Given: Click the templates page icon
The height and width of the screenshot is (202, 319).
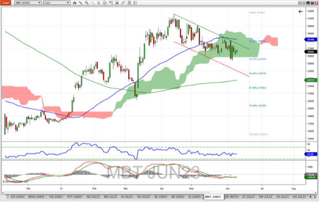Looking at the screenshot, I should click(129, 3).
